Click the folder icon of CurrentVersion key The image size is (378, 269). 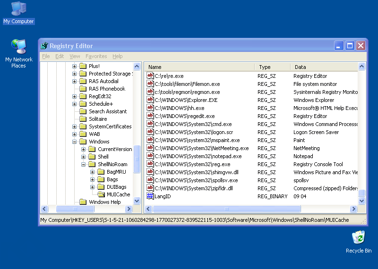click(92, 149)
